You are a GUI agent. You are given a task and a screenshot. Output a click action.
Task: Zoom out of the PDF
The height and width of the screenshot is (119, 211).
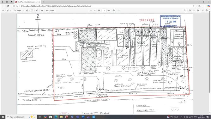tap(91, 10)
